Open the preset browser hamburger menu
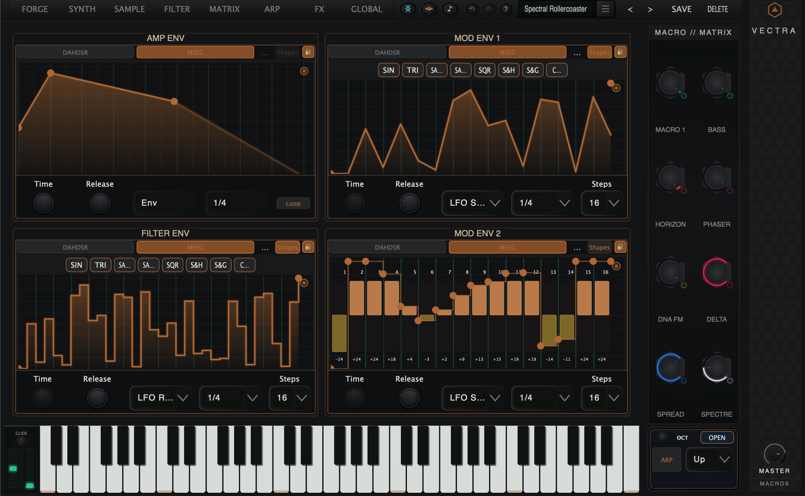The width and height of the screenshot is (805, 496). click(x=606, y=9)
